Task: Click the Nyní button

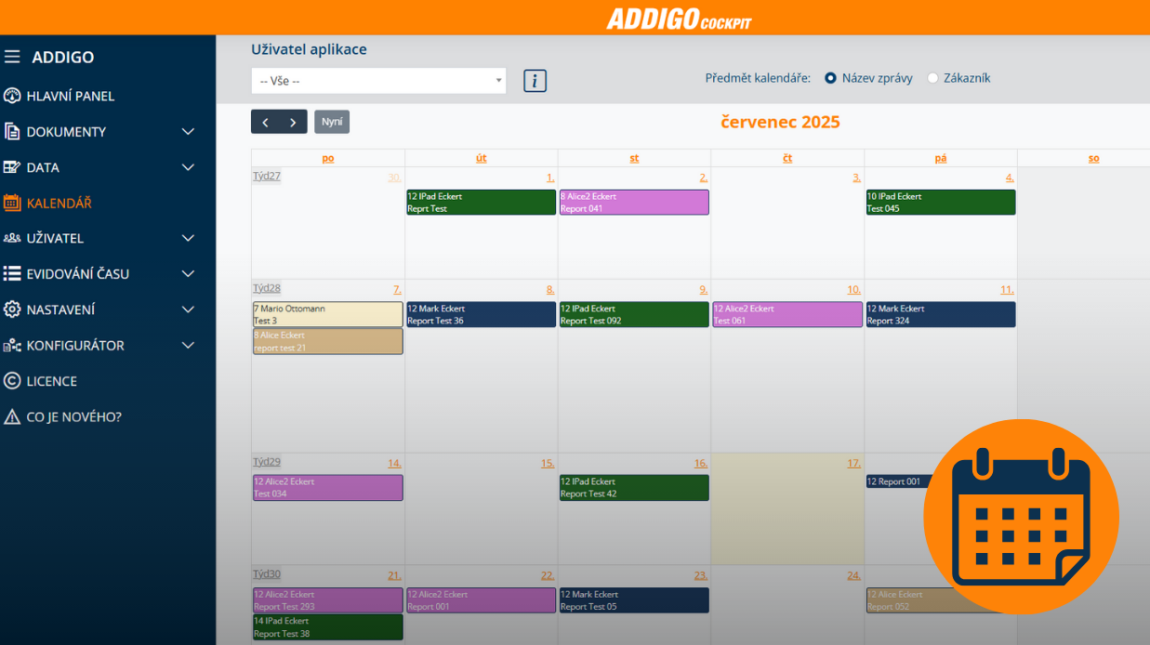Action: 332,122
